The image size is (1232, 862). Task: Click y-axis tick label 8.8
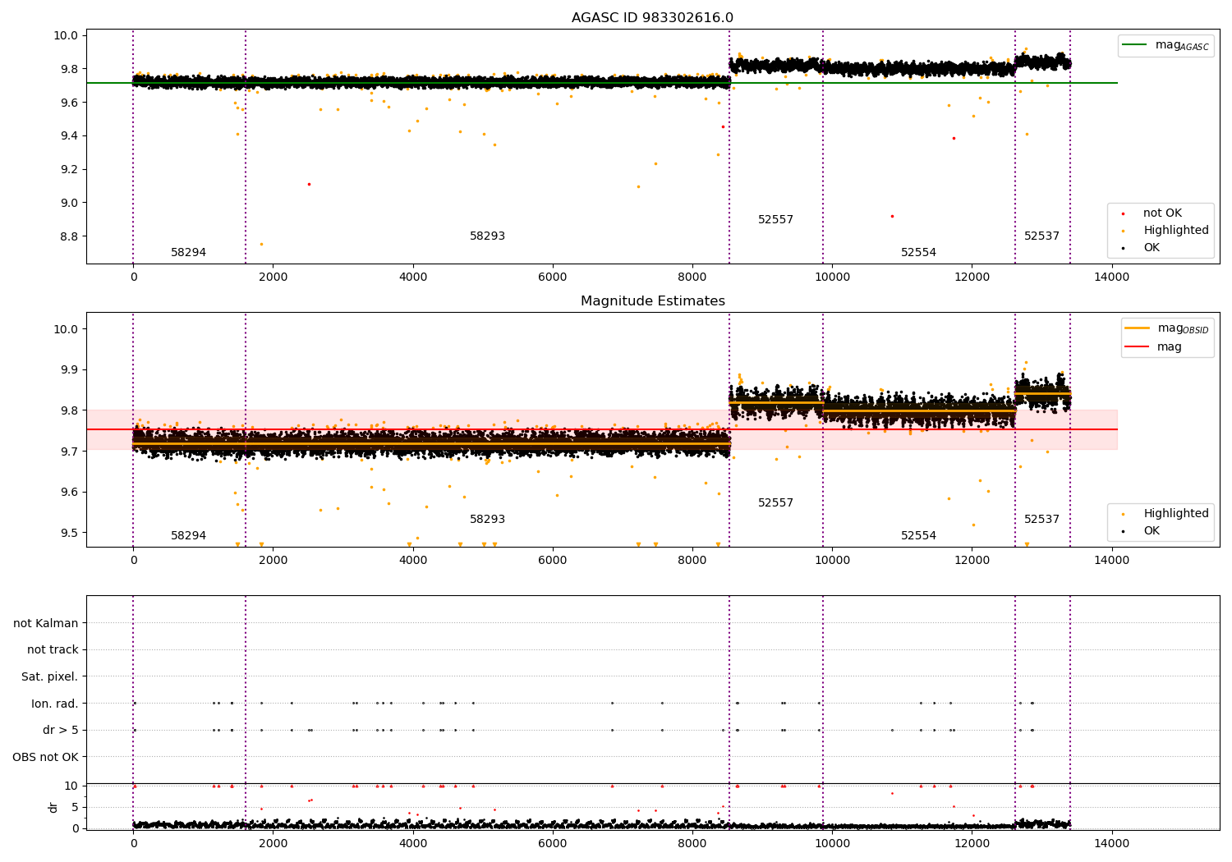coord(68,236)
